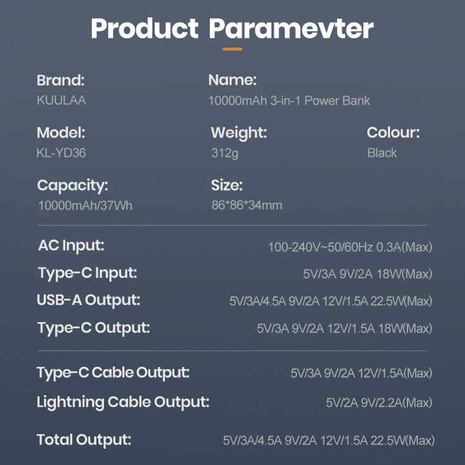Viewport: 465px width, 465px height.
Task: Click the Type-C Cable Output label
Action: [x=113, y=373]
